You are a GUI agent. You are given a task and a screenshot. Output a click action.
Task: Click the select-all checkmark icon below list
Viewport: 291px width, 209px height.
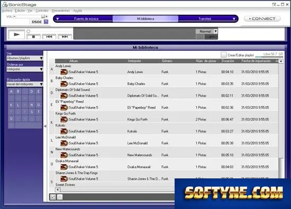[53, 197]
